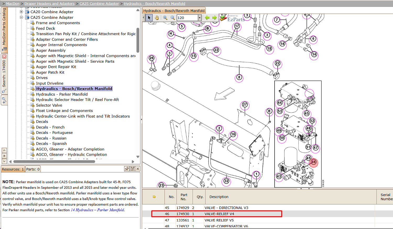The width and height of the screenshot is (393, 229).
Task: Click the edit note icon in Resources panel
Action: click(132, 169)
